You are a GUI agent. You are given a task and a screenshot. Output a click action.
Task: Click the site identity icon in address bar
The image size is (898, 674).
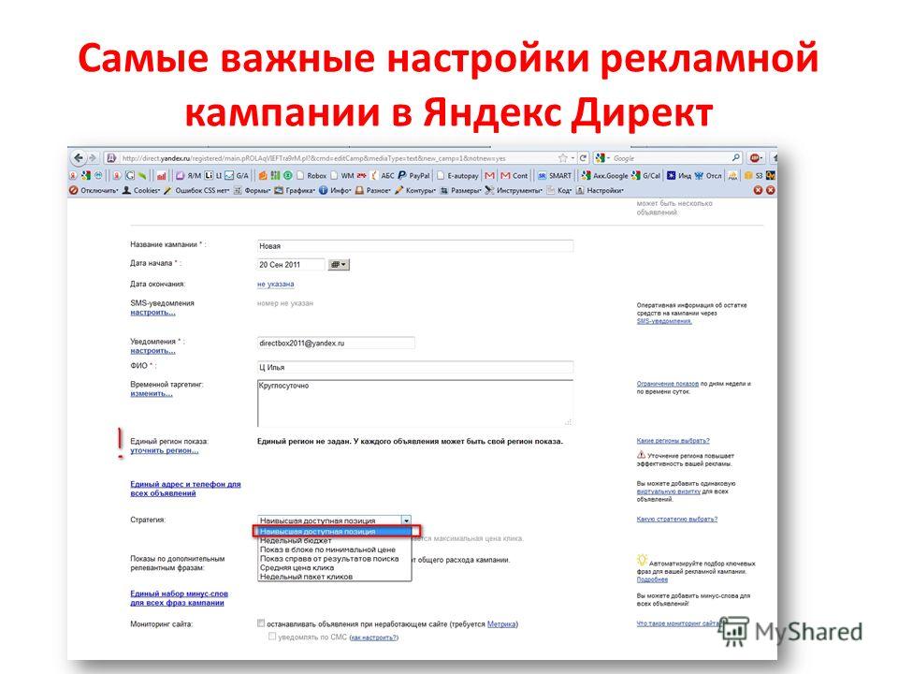tap(111, 158)
